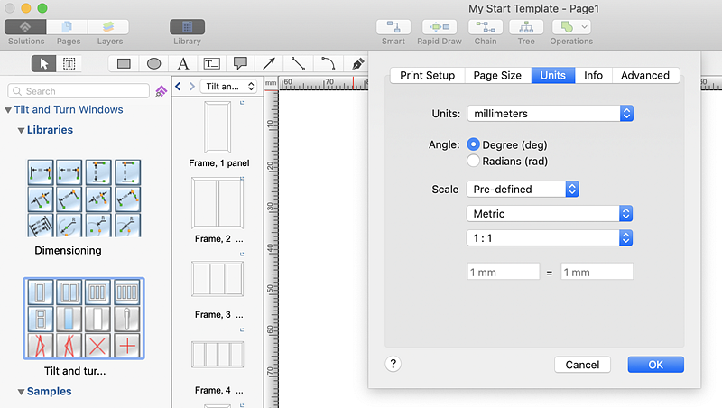This screenshot has height=408, width=722.
Task: Open the Pre-defined scale dropdown
Action: pos(523,190)
